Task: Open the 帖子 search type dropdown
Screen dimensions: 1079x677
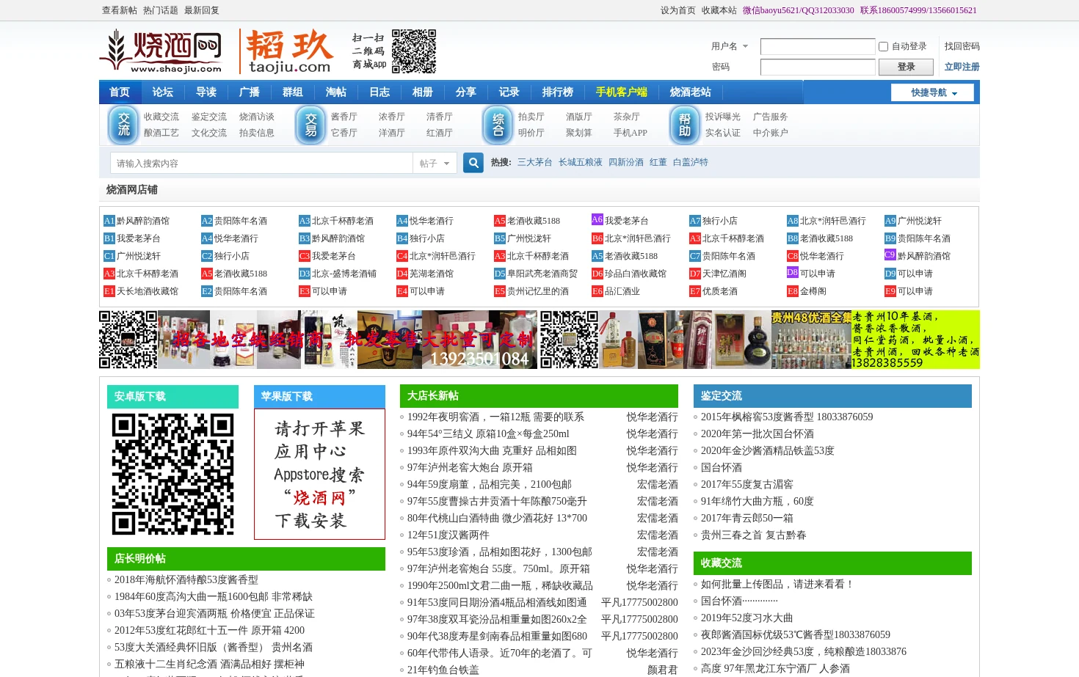Action: [435, 163]
